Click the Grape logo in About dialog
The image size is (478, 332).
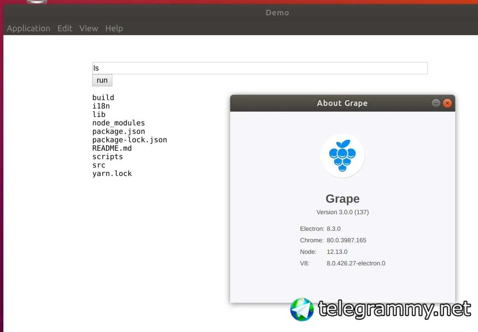(x=342, y=155)
